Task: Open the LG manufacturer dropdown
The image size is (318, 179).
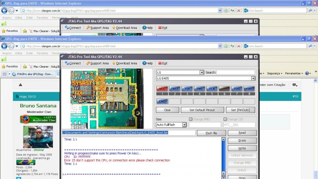Action: click(x=202, y=72)
